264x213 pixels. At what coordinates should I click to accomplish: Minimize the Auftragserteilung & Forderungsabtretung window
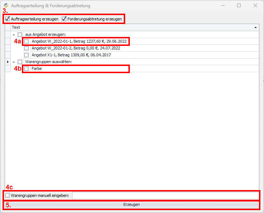223,6
